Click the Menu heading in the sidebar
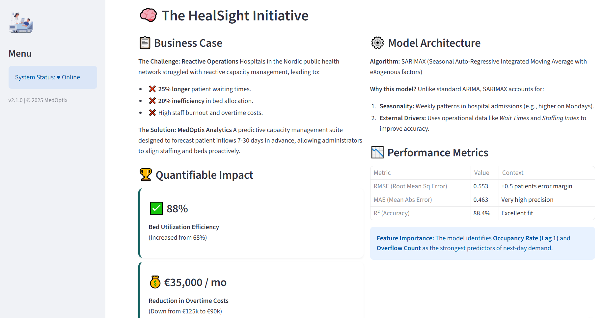This screenshot has width=603, height=318. [20, 53]
